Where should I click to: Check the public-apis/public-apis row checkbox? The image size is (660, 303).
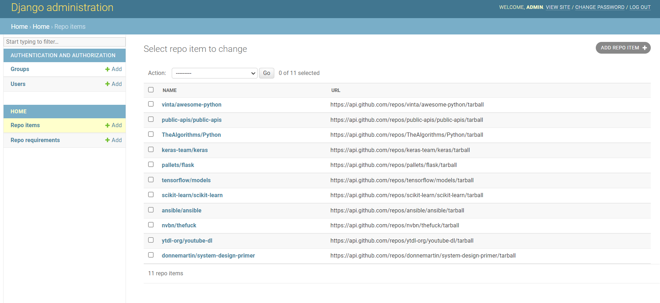click(151, 119)
